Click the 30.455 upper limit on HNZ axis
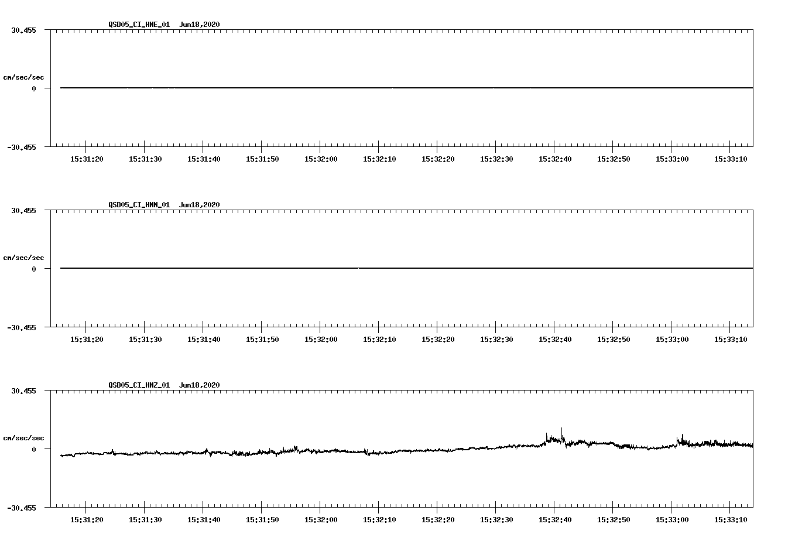Screen dimensions: 795x541 coord(23,391)
